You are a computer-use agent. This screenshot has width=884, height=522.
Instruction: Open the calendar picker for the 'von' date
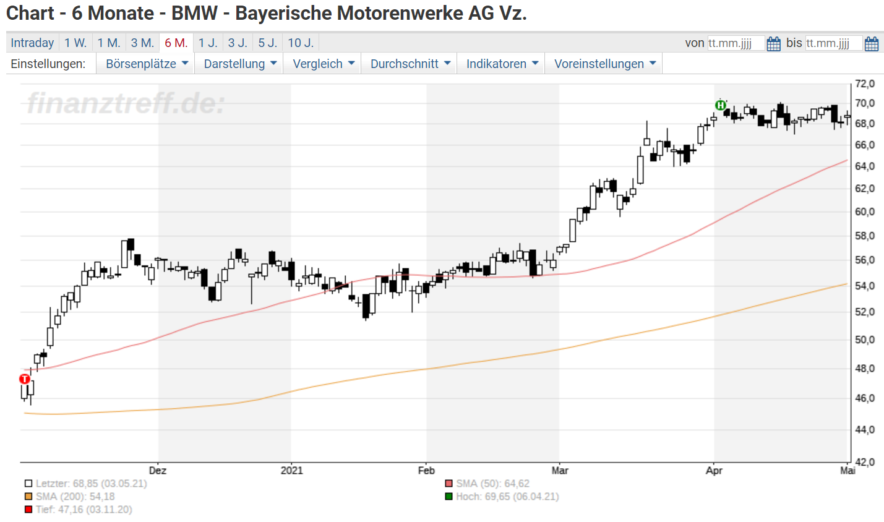coord(773,43)
